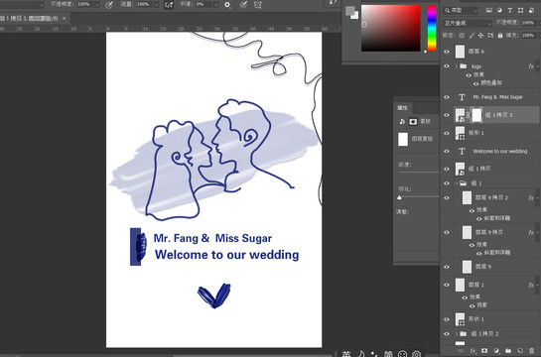Click the delete layer trash icon
Viewport: 541px width, 357px height.
click(531, 351)
